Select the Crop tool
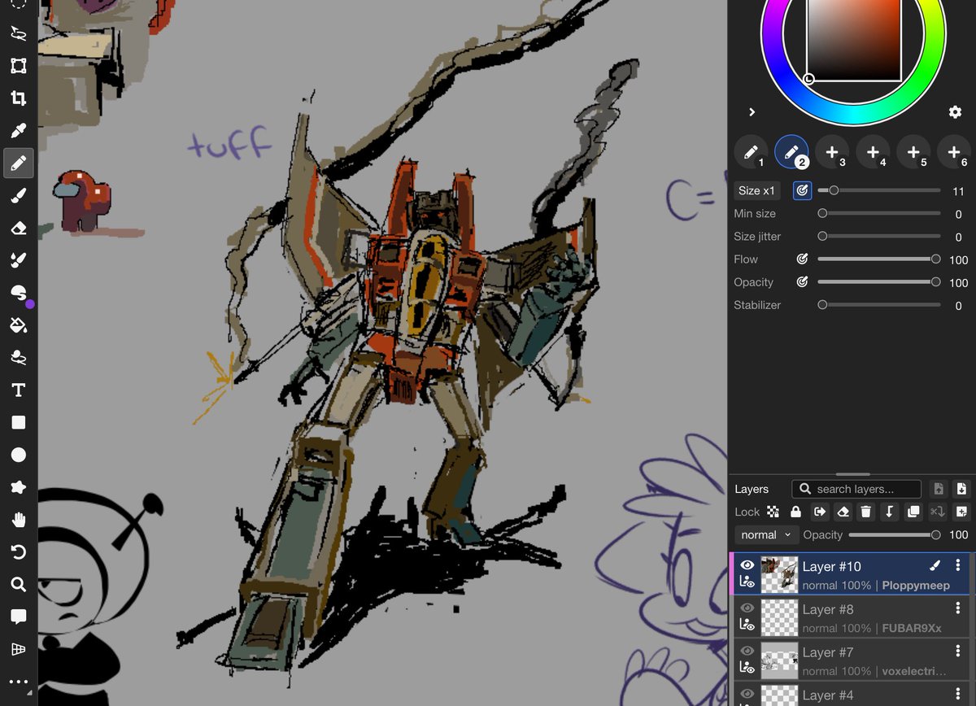976x706 pixels. point(18,98)
